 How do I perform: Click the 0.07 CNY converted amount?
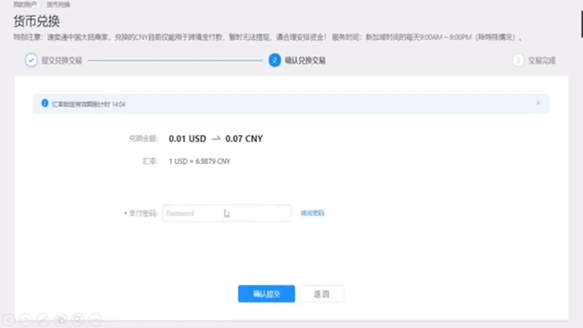click(x=244, y=138)
